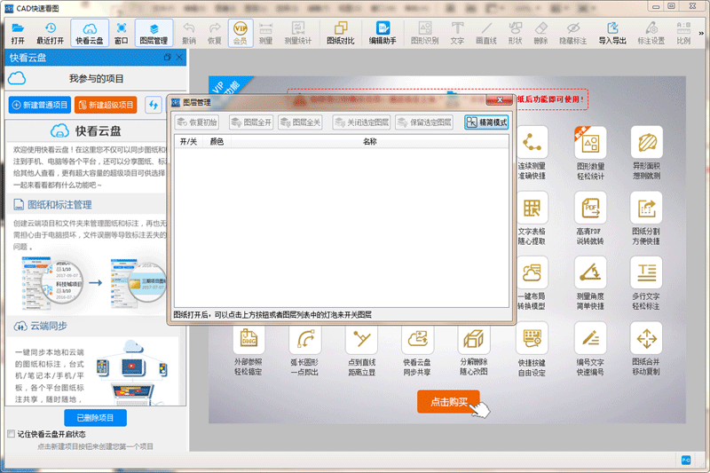Open the 编辑助手 edit assistant
710x473 pixels.
383,34
